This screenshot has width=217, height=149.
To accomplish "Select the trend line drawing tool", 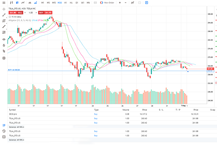I will click(x=4, y=15).
